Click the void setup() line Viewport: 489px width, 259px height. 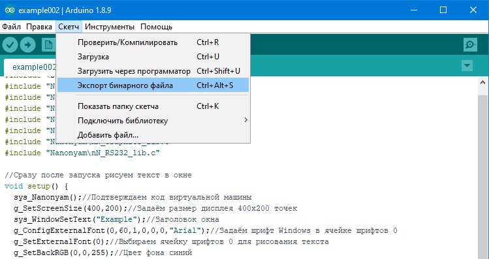[x=36, y=186]
